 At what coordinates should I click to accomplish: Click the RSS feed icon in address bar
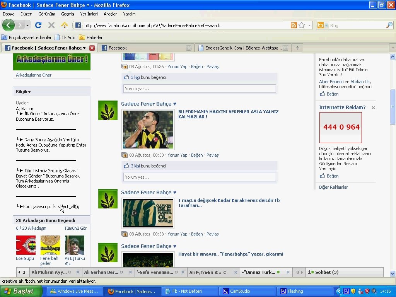click(x=294, y=25)
